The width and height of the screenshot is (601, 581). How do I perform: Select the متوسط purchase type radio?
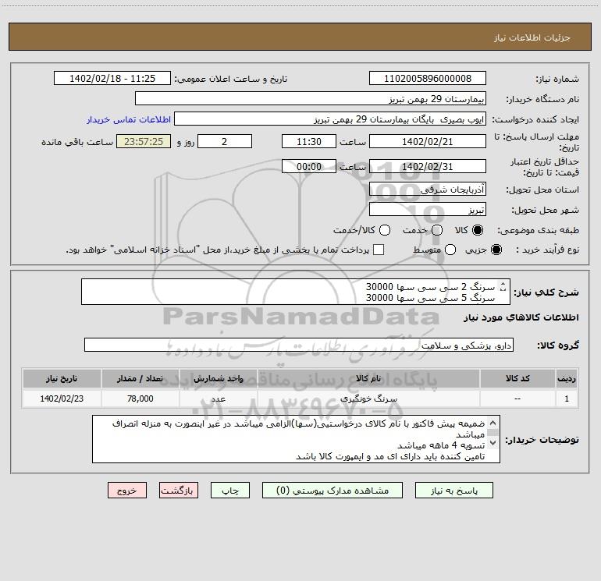click(x=450, y=250)
